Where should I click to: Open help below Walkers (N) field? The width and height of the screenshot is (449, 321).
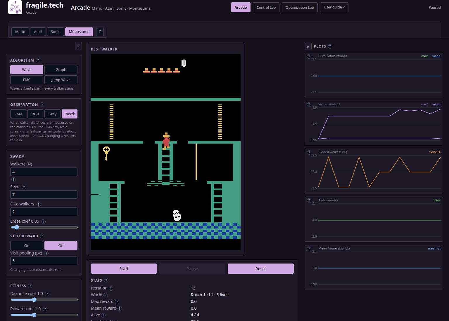pos(13,179)
